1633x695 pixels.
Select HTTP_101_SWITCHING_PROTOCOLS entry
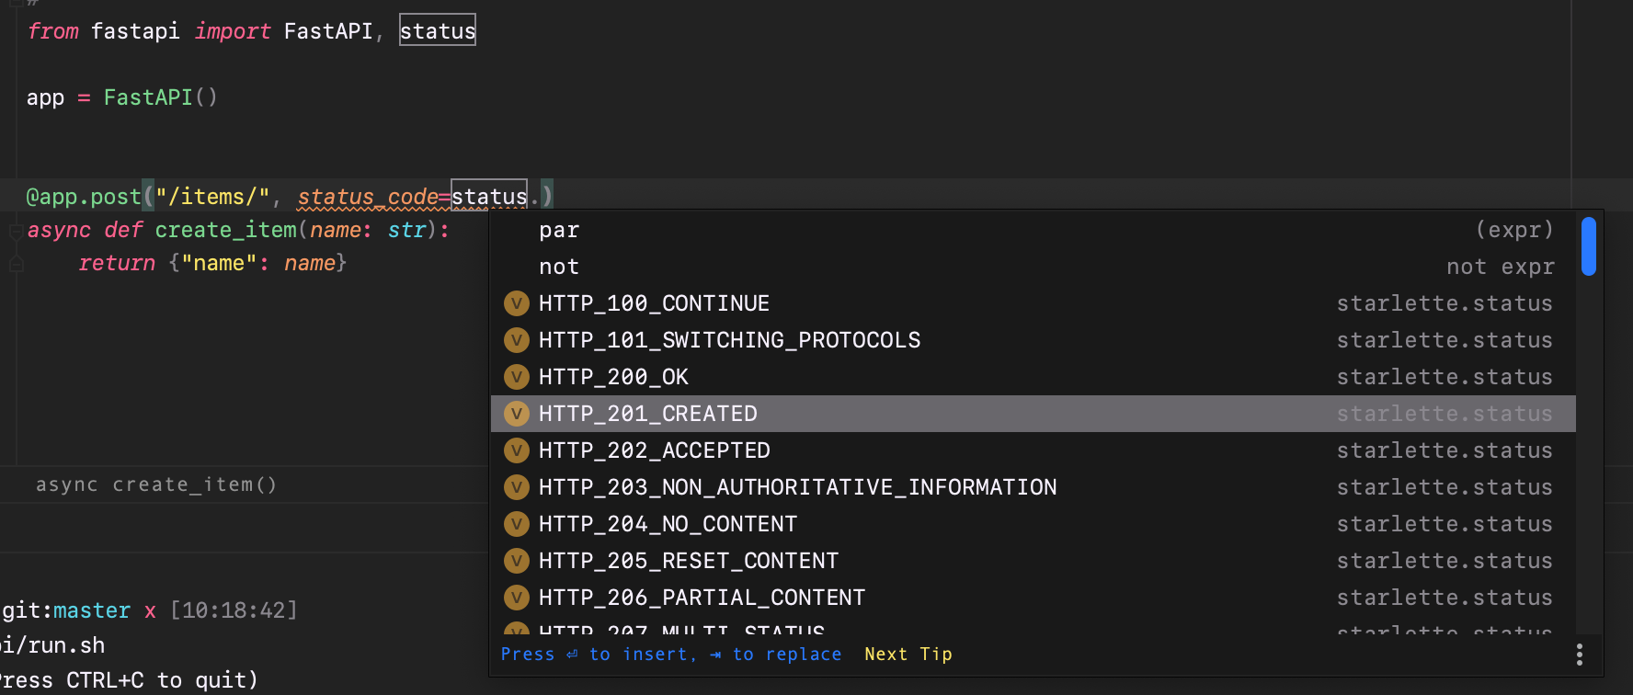[x=1033, y=340]
